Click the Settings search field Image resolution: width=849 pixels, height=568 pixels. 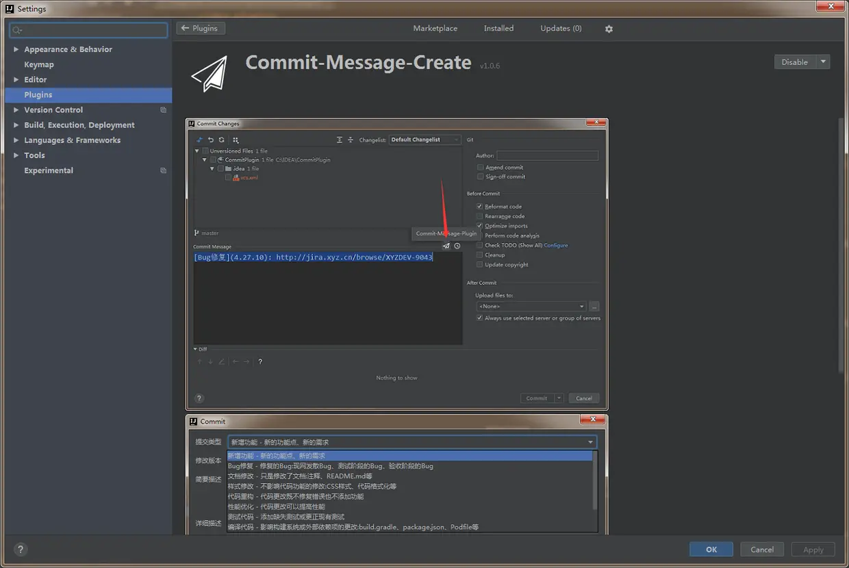[x=89, y=30]
